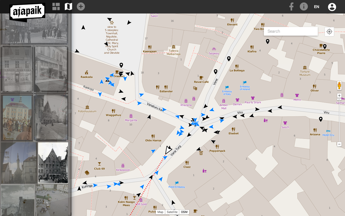Viewport: 345px width, 216px height.
Task: Open the Ajapaik logo home link
Action: [27, 12]
